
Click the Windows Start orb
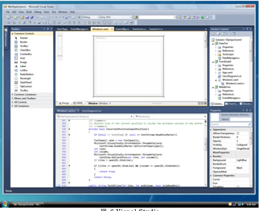[x=5, y=205]
